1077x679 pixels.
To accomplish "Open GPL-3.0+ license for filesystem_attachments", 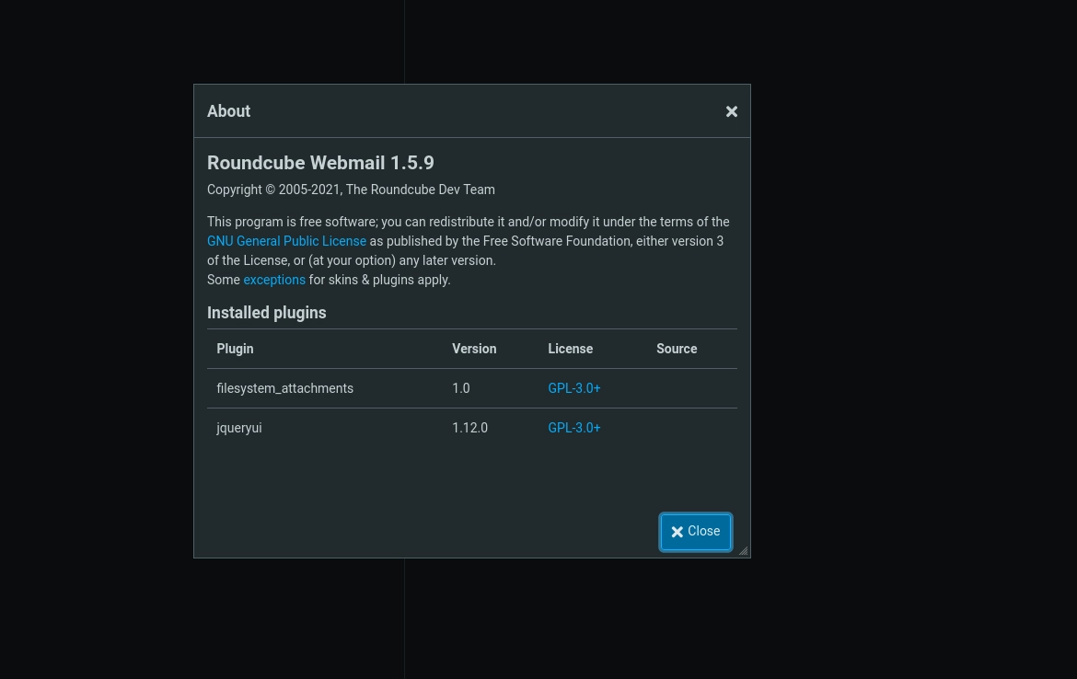I will click(574, 388).
